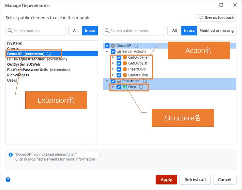The height and width of the screenshot is (190, 242).
Task: Click the Server Actions folder icon
Action: pos(119,52)
